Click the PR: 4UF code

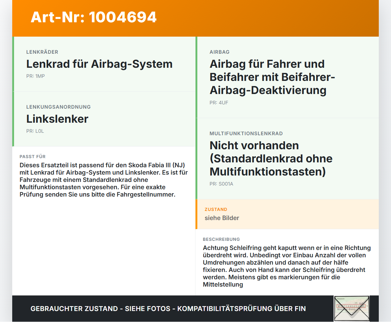219,103
